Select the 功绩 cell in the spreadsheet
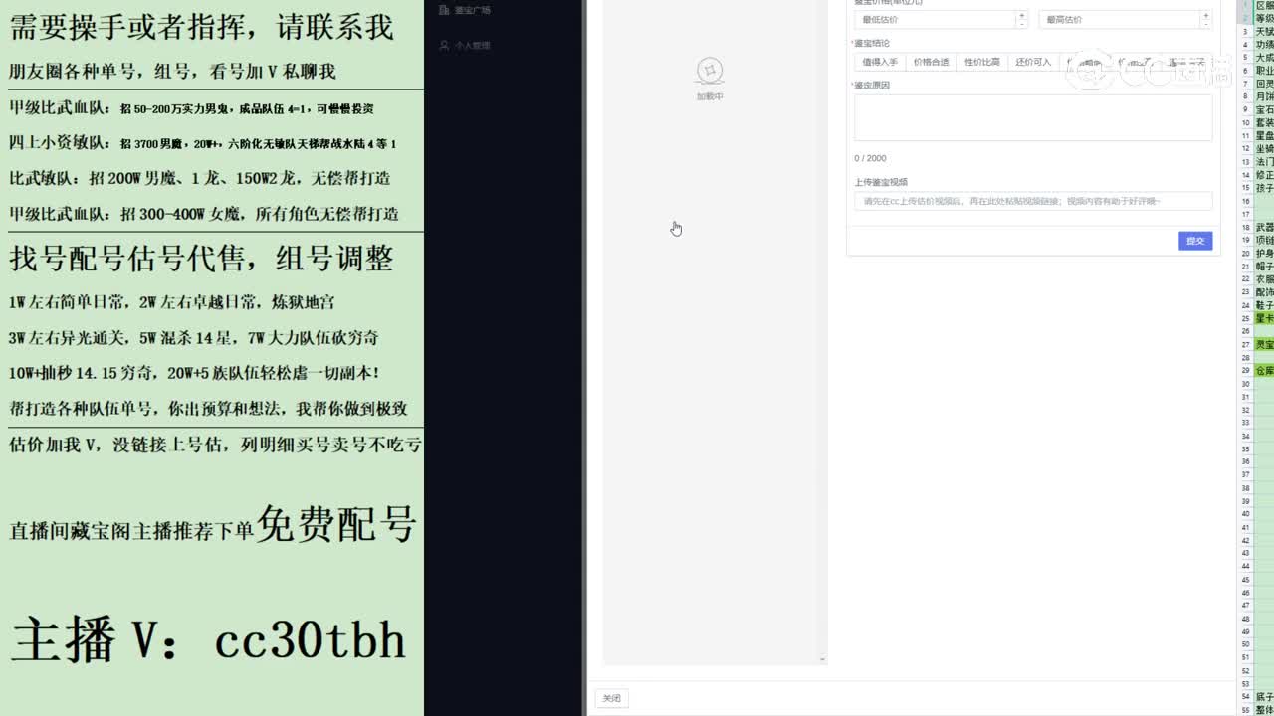 coord(1264,45)
